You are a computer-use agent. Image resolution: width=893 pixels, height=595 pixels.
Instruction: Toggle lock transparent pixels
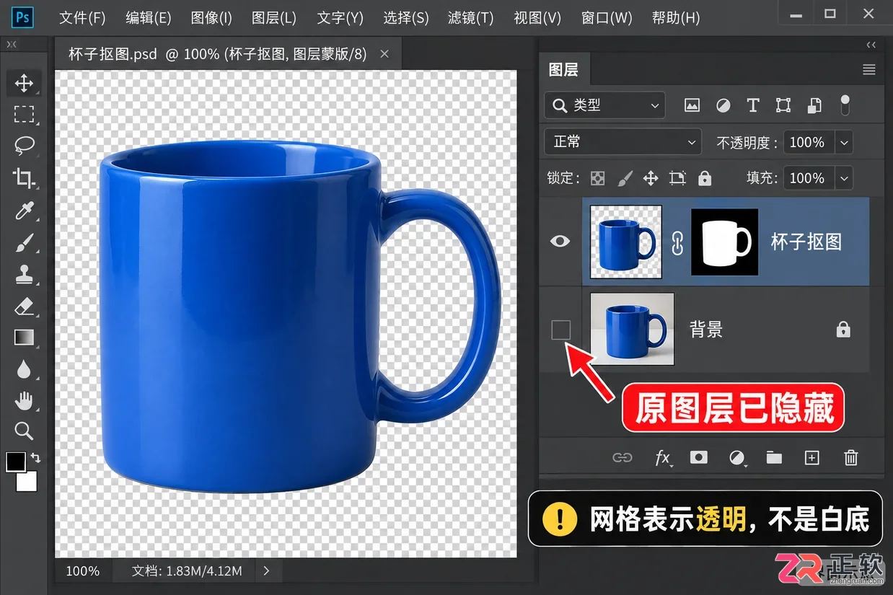tap(598, 178)
